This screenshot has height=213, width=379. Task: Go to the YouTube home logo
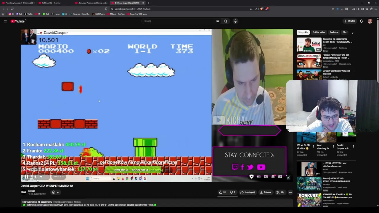(x=18, y=21)
